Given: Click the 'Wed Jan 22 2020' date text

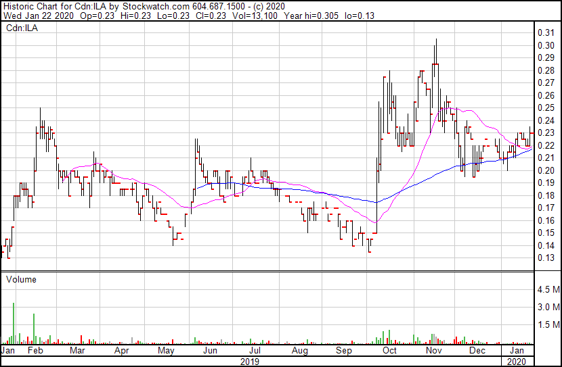Looking at the screenshot, I should pyautogui.click(x=39, y=16).
